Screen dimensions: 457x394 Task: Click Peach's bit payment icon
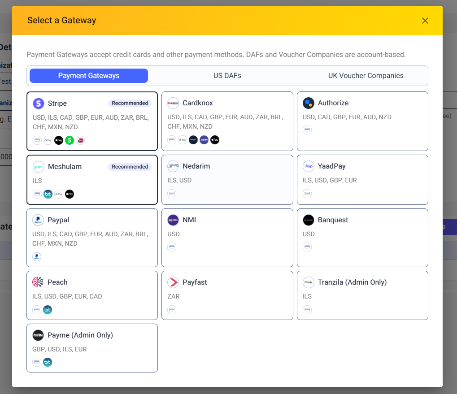(48, 310)
